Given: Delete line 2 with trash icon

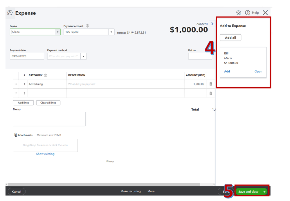Looking at the screenshot, I should pos(211,93).
